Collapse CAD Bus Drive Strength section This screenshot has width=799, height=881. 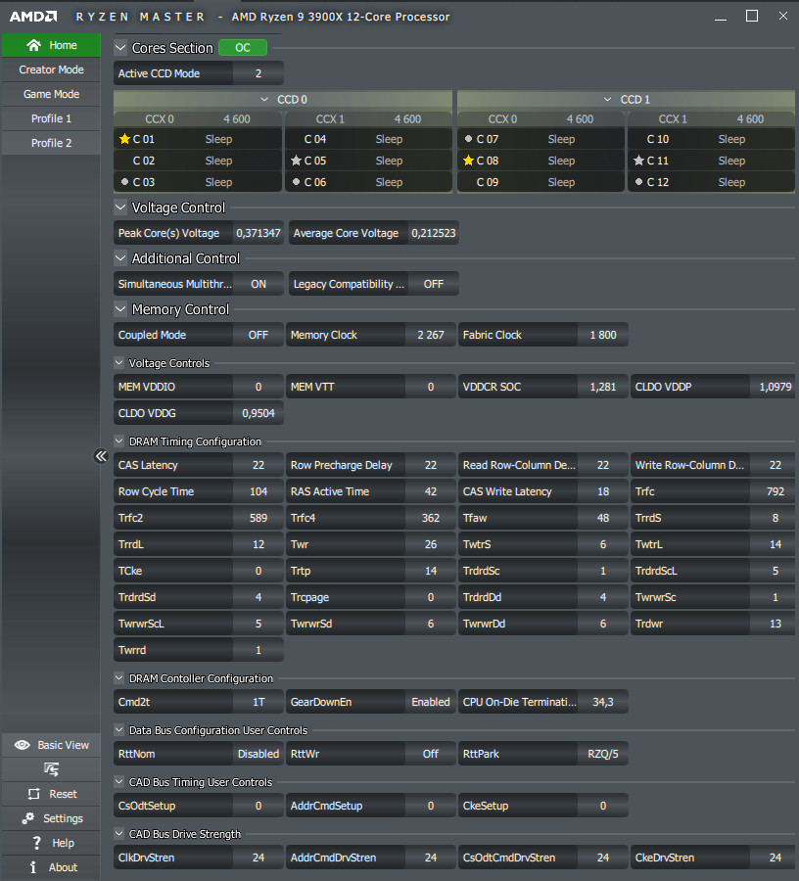click(x=119, y=834)
